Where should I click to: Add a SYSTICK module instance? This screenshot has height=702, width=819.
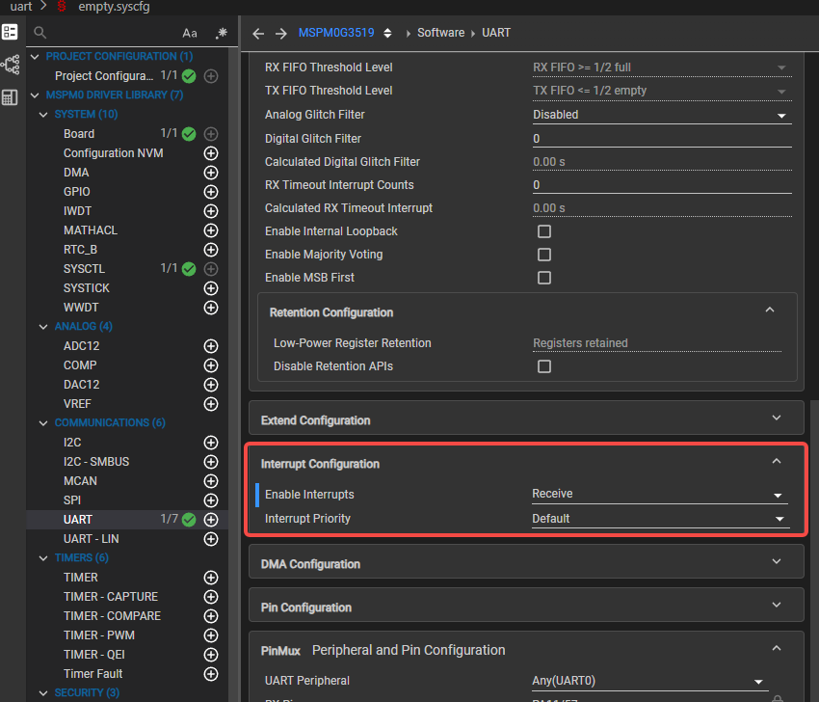tap(210, 288)
